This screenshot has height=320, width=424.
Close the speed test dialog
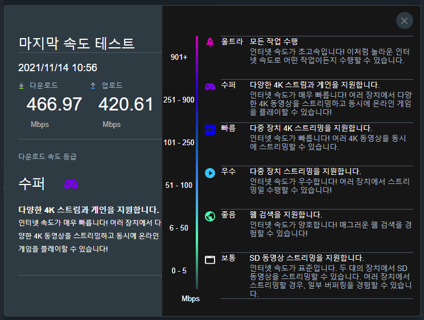[404, 20]
